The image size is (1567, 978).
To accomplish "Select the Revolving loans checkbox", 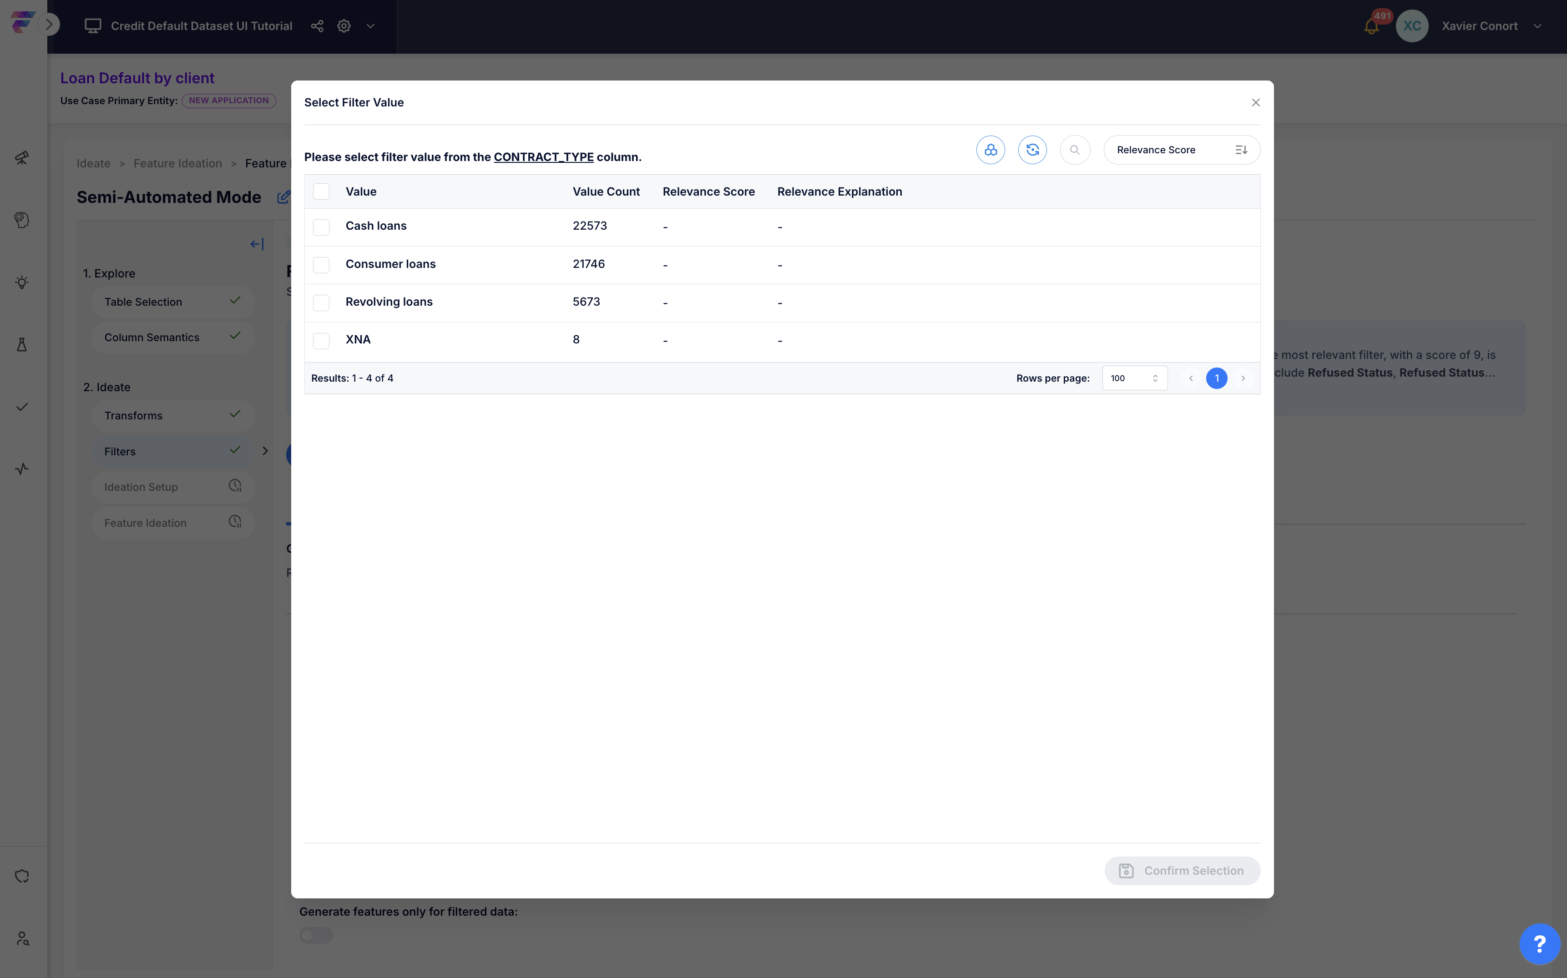I will [x=321, y=302].
